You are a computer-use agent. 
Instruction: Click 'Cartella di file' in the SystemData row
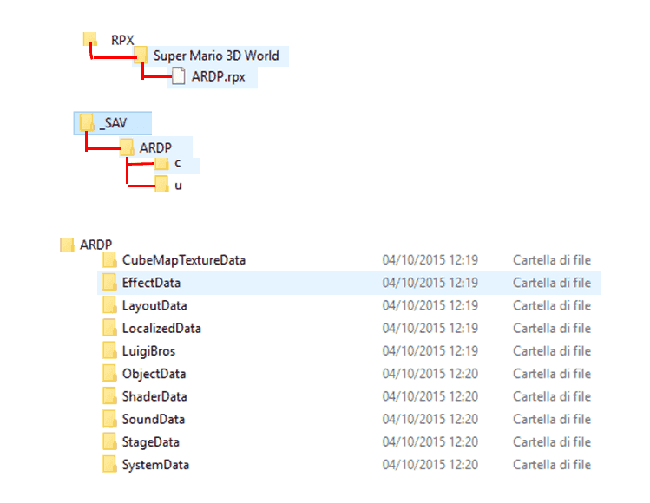[552, 465]
